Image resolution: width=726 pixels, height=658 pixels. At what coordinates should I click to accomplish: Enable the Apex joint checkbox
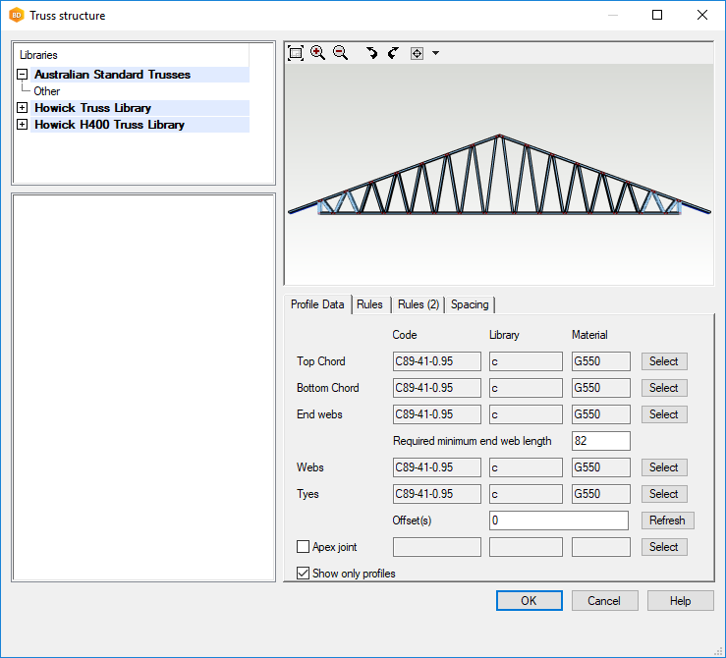[x=304, y=547]
